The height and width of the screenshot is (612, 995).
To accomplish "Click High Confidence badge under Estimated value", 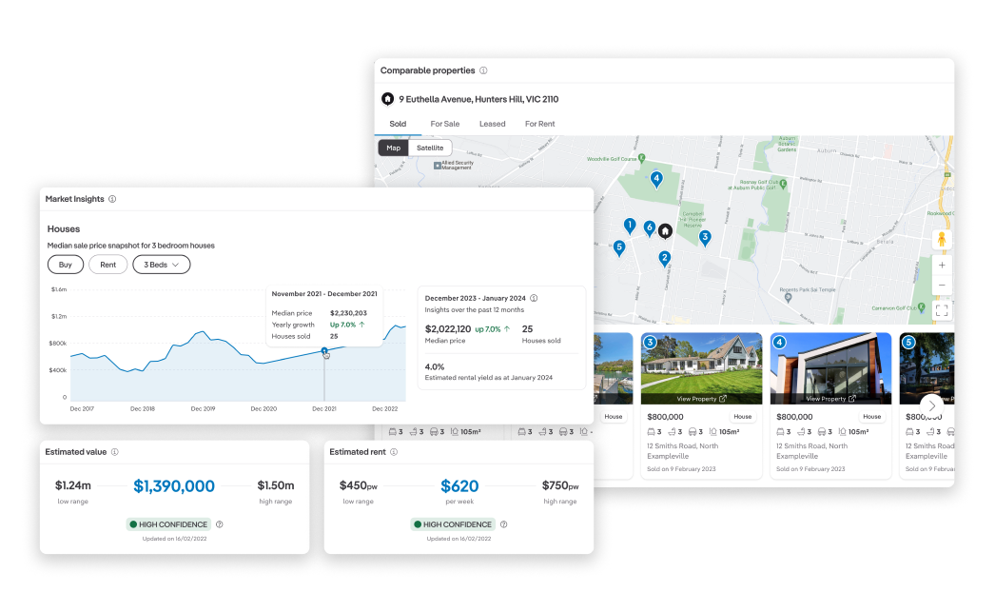I will pos(168,524).
